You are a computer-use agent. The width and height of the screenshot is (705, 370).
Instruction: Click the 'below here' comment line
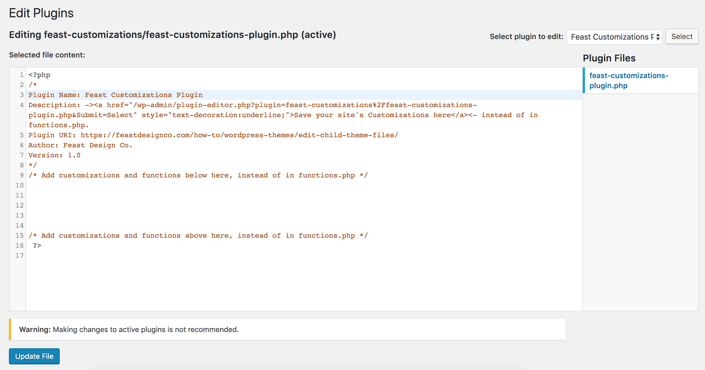[x=198, y=175]
